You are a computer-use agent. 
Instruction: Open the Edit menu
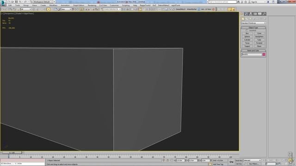(x=10, y=6)
